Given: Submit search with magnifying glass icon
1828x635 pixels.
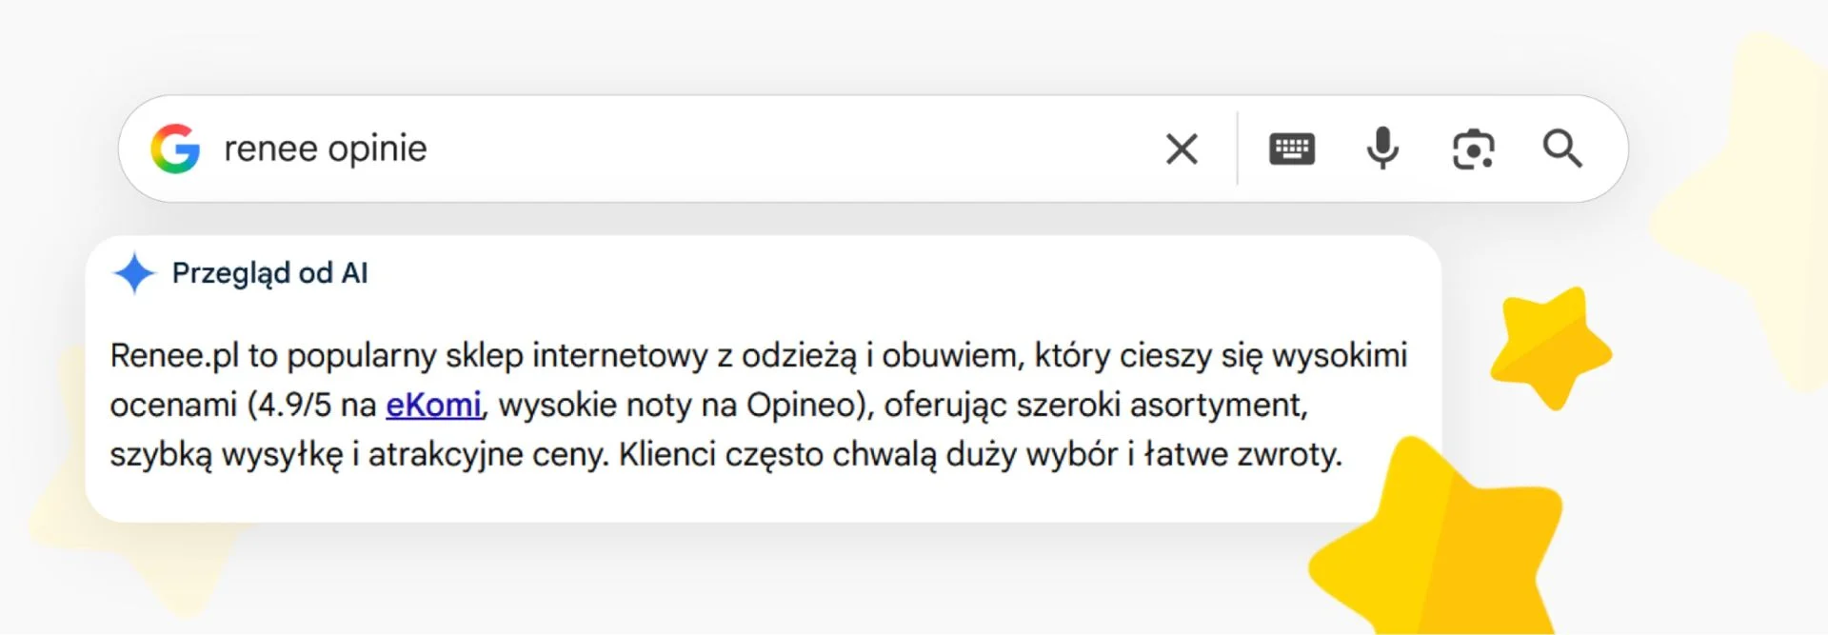Looking at the screenshot, I should tap(1562, 149).
